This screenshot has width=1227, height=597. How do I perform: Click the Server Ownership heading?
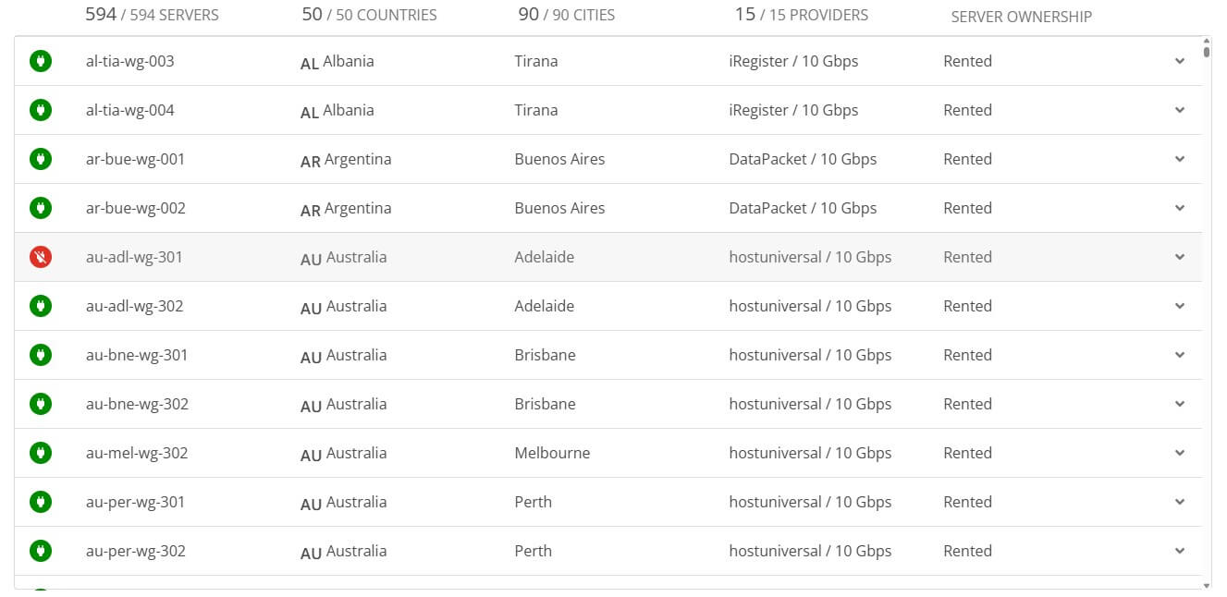(1021, 17)
